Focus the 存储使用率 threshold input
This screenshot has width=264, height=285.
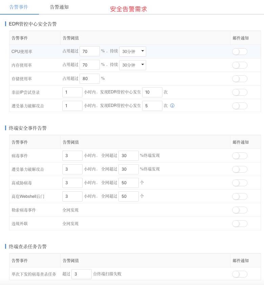(x=89, y=79)
